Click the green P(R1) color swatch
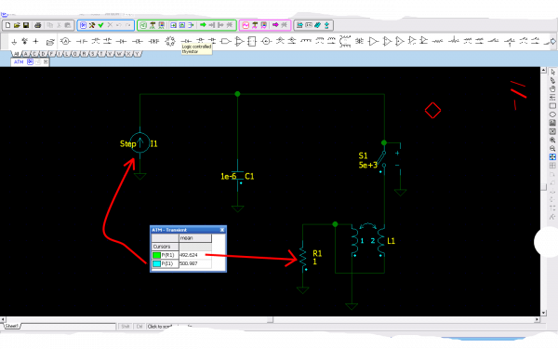 click(156, 255)
